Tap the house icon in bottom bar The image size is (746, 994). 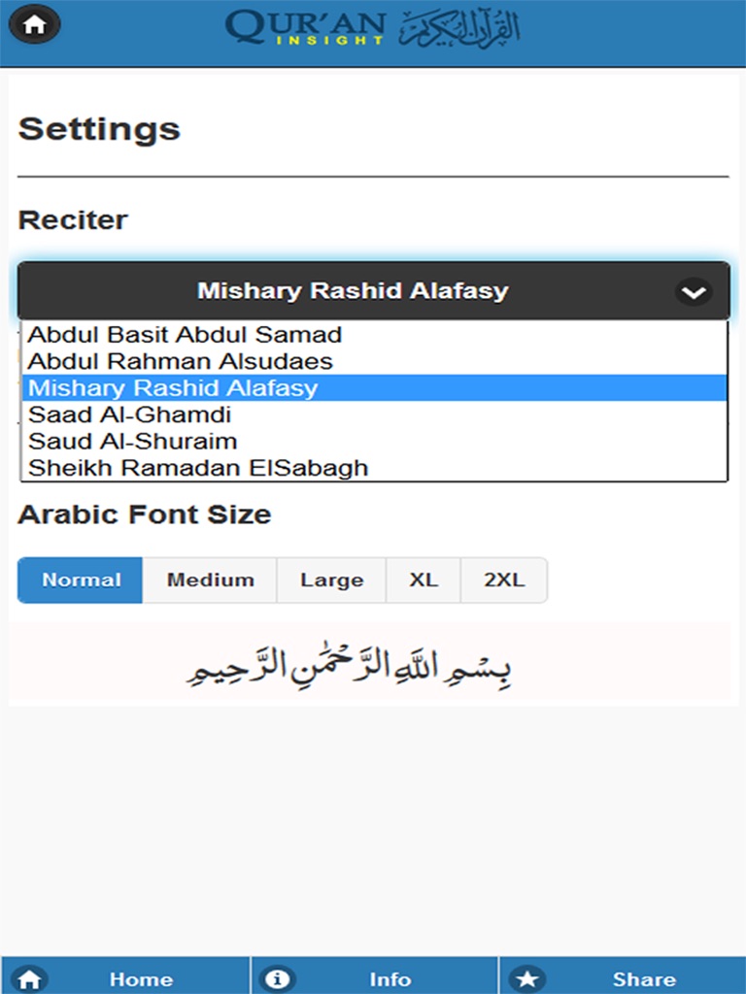tap(32, 978)
